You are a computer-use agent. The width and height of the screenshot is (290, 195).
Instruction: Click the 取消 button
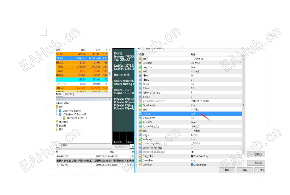245,170
